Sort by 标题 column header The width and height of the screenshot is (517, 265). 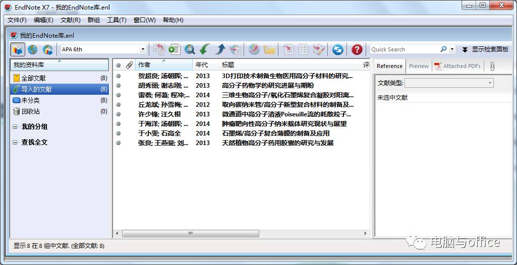pos(290,65)
